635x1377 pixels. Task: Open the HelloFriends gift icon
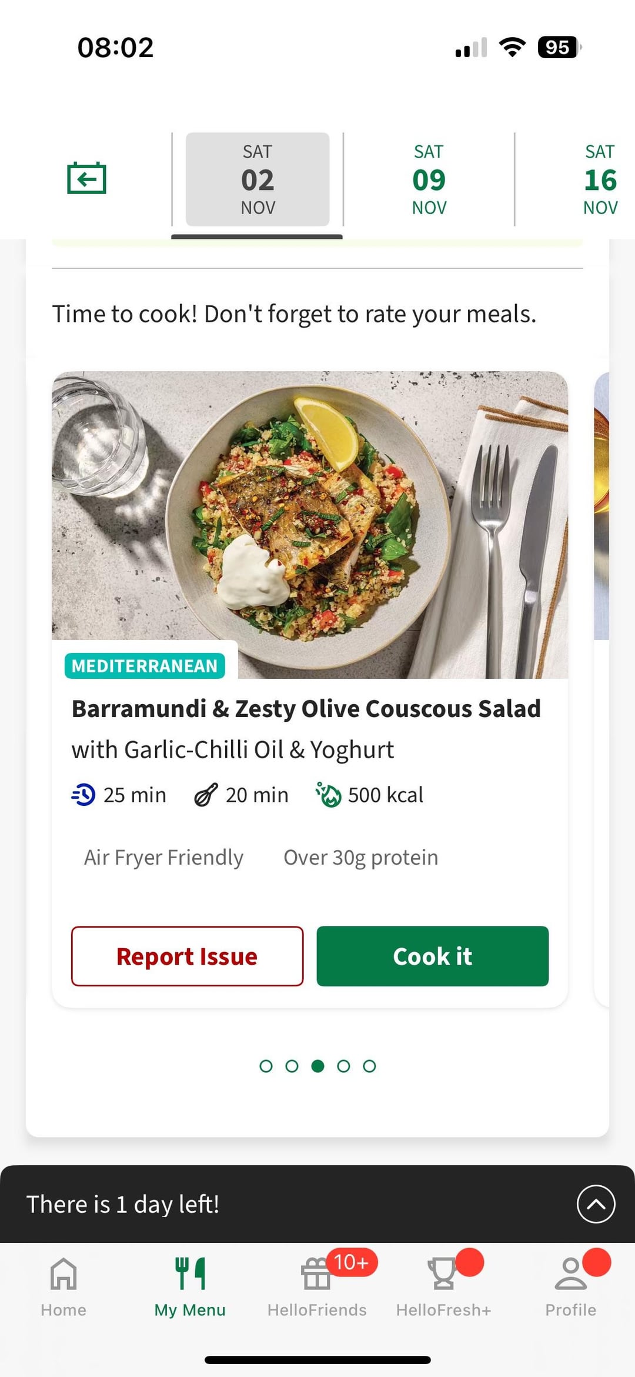[x=316, y=1273]
